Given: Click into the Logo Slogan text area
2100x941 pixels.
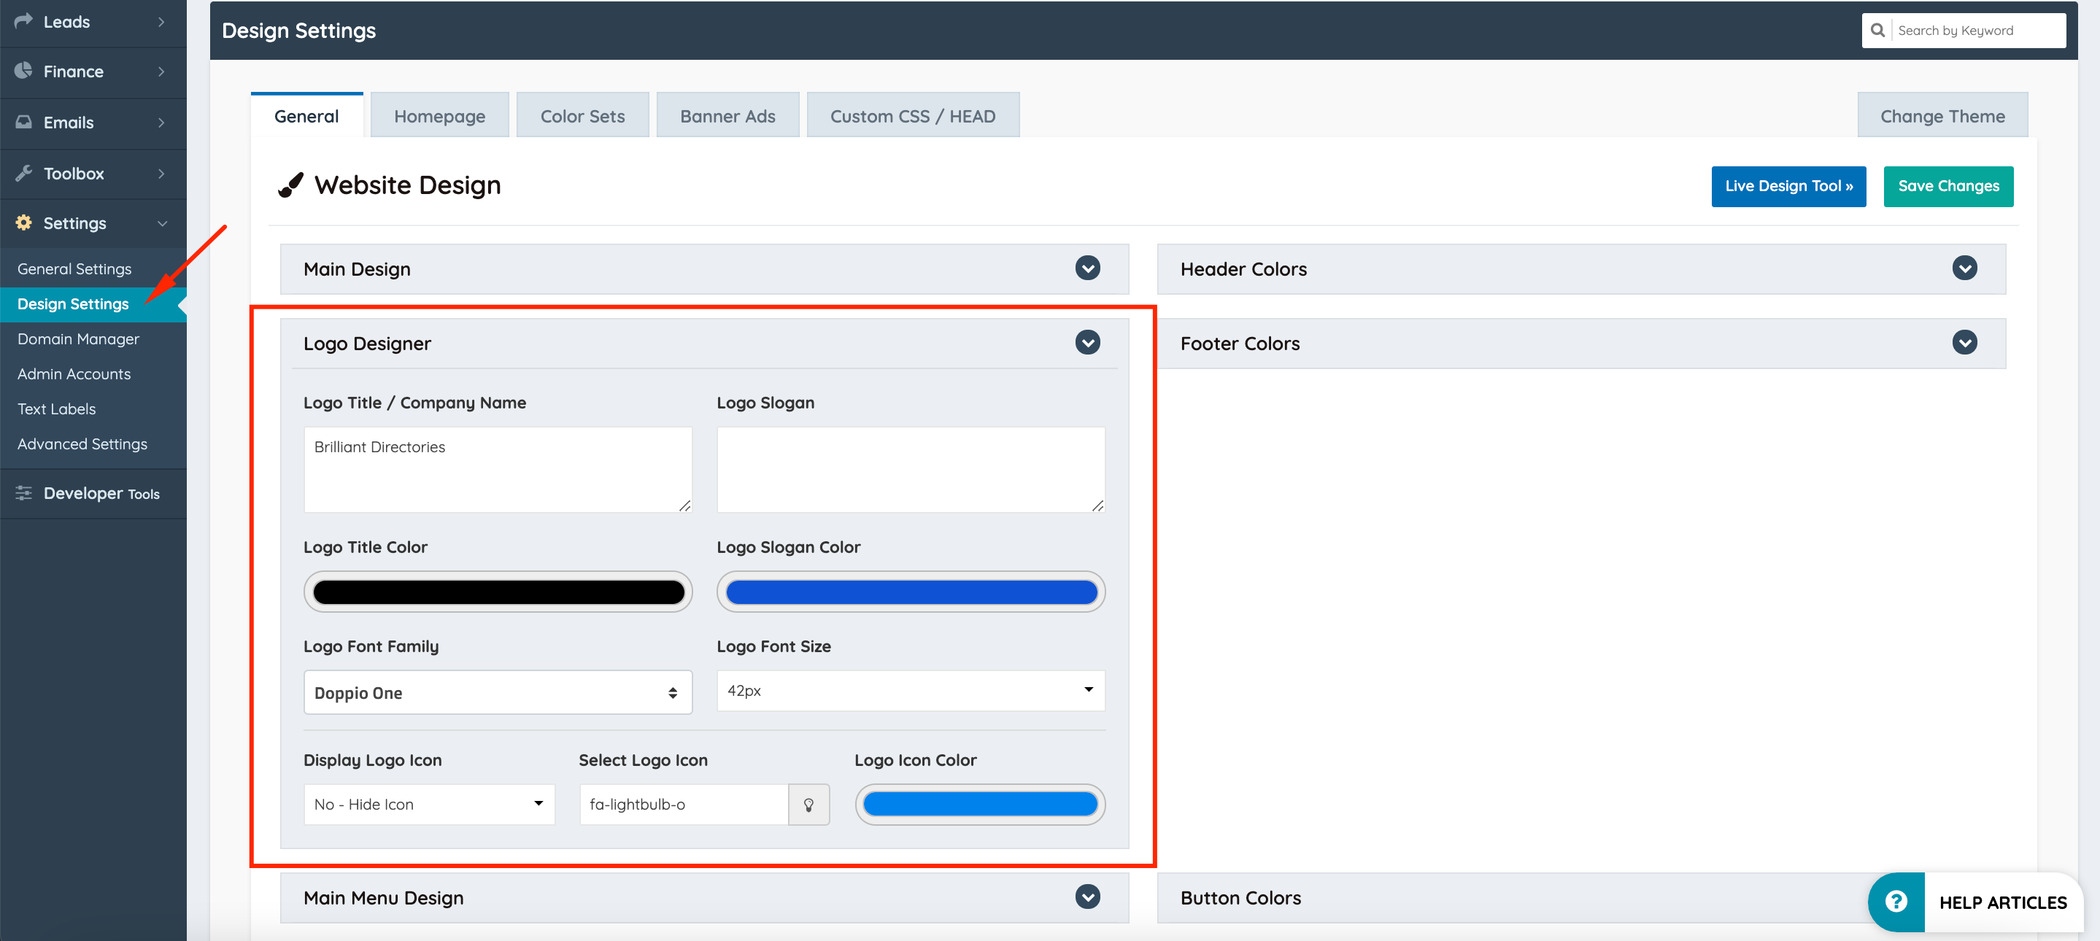Looking at the screenshot, I should 910,469.
